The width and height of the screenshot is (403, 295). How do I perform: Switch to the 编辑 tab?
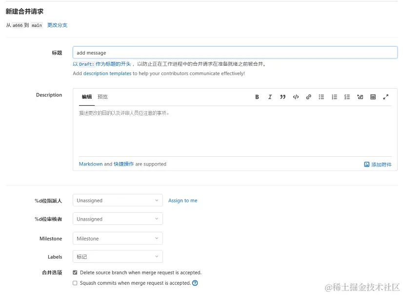coord(87,97)
